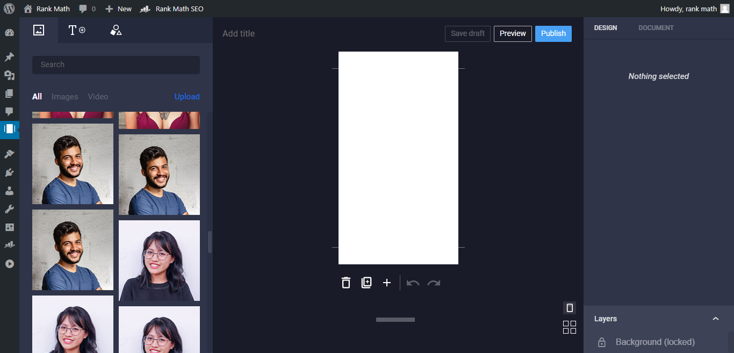Open the Settings sidebar icon
734x353 pixels.
(9, 227)
